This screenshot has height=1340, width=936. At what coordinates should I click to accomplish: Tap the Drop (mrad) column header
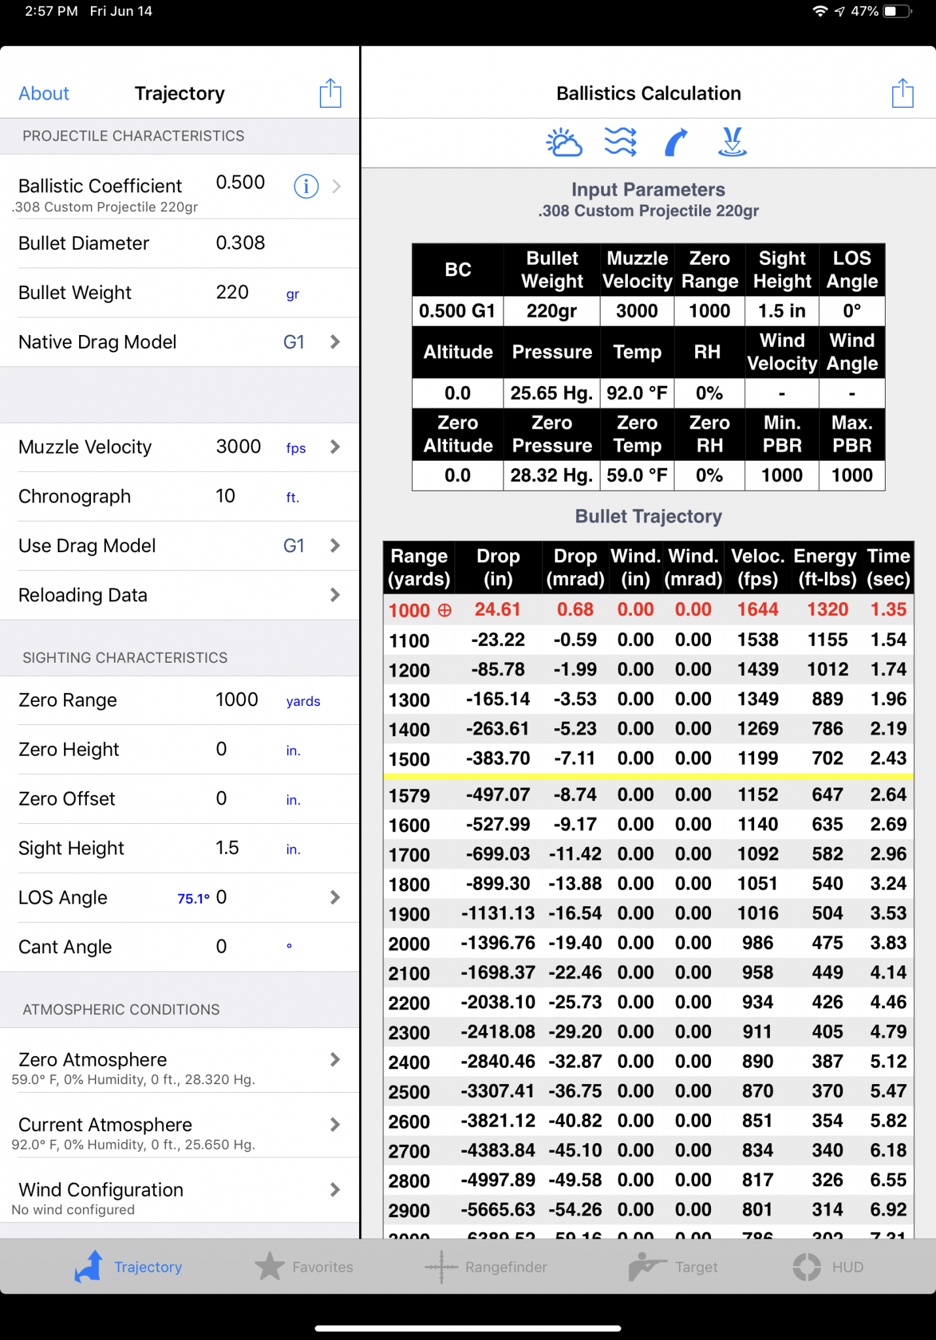576,567
